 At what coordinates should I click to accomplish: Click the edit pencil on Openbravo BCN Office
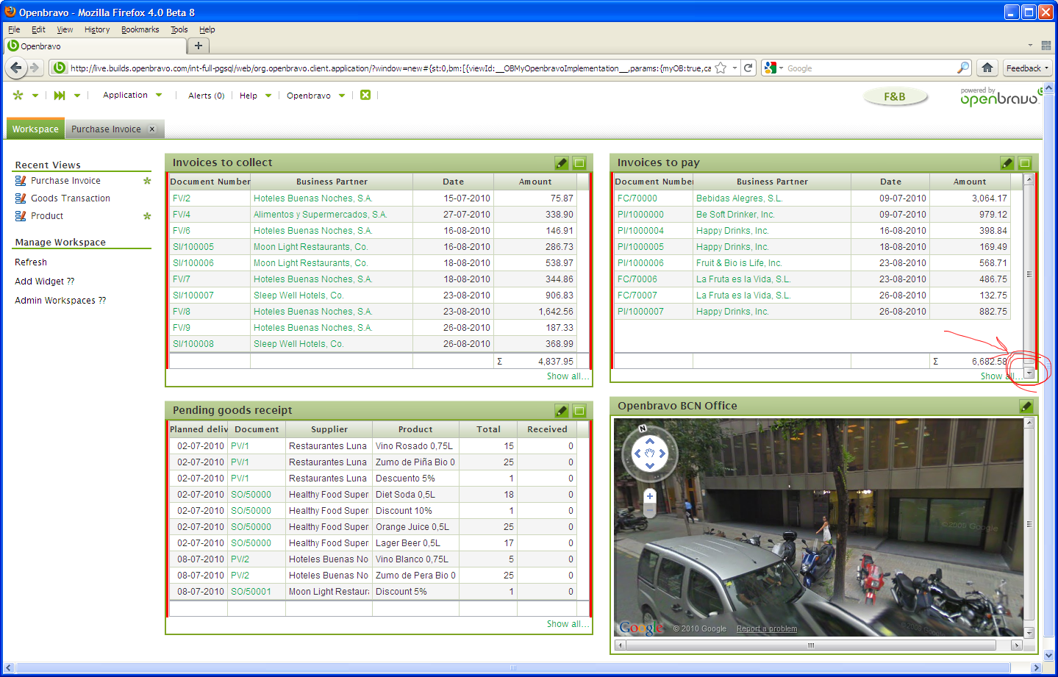point(1026,406)
